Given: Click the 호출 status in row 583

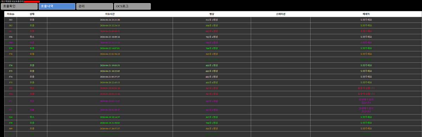Looking at the screenshot, I should click(32, 20).
